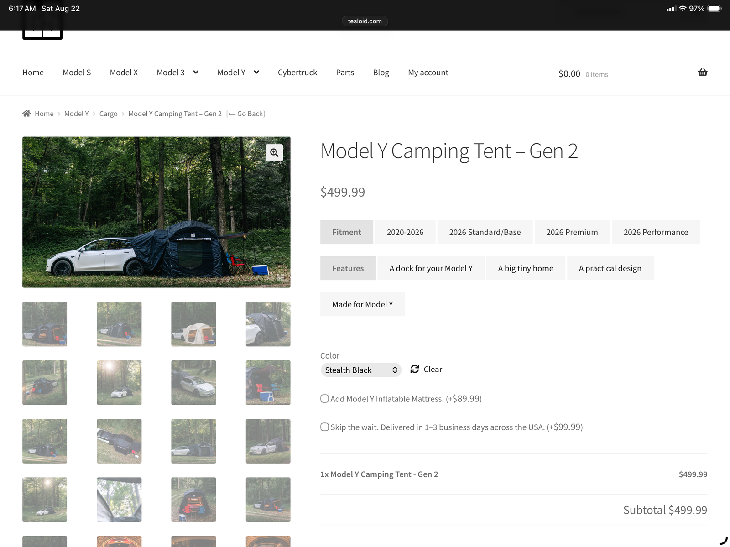Image resolution: width=730 pixels, height=547 pixels.
Task: Click 'Model Y Camping Tent – Gen 2' breadcrumb text
Action: (175, 114)
